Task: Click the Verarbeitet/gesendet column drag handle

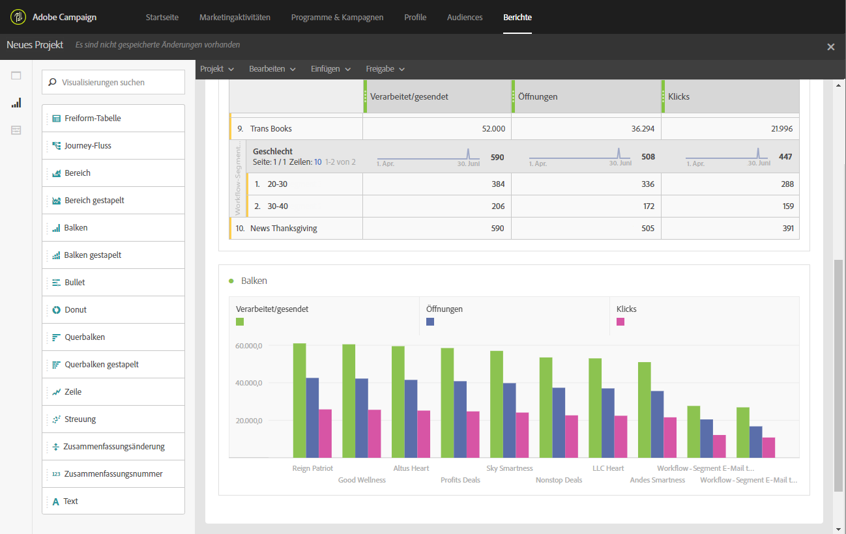Action: pos(366,96)
